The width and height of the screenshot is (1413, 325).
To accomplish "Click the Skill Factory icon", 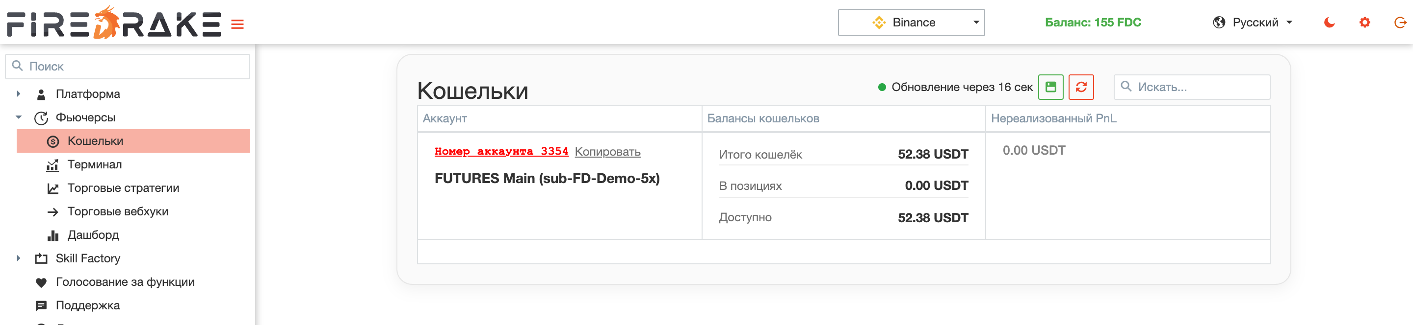I will [41, 258].
